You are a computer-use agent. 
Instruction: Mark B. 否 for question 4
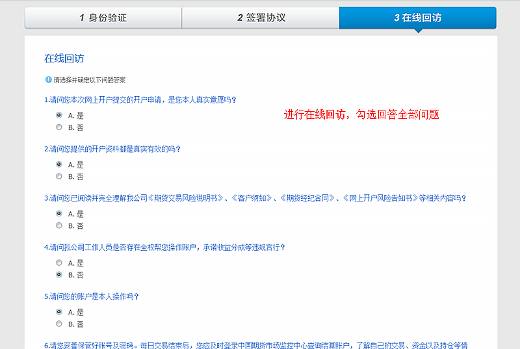tap(59, 274)
